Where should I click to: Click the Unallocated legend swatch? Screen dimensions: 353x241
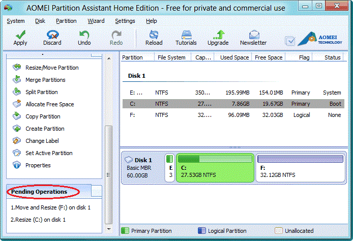[x=278, y=230]
